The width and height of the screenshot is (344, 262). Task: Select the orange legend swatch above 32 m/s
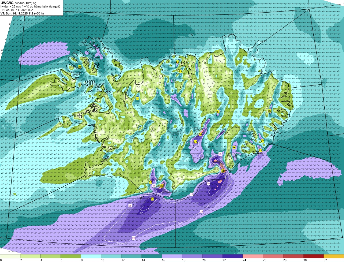[x=334, y=256]
